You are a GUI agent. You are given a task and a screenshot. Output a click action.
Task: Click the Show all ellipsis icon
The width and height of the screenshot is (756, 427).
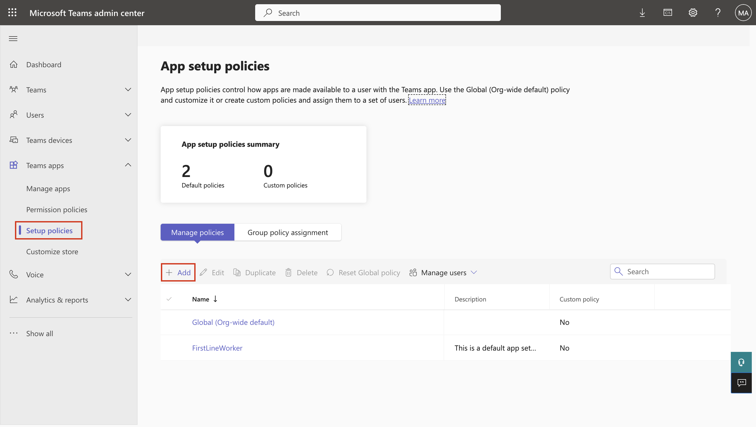[13, 333]
